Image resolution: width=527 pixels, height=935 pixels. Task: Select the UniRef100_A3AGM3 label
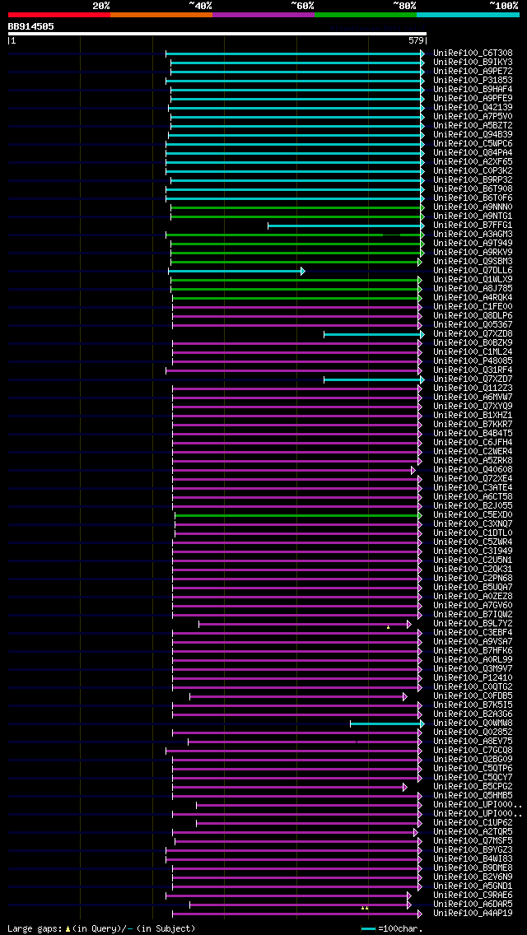click(x=473, y=235)
